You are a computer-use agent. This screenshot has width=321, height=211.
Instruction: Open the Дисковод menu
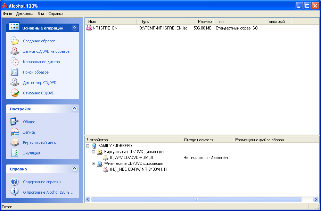[x=25, y=14]
